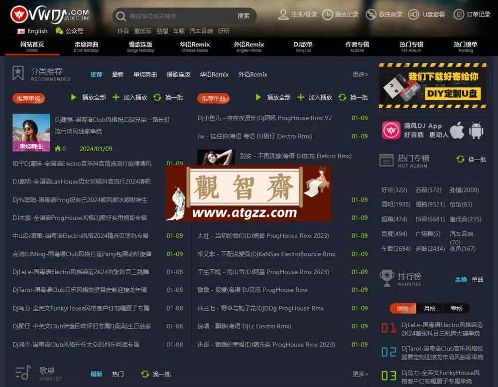Select 串烧舞曲 tab under 分类推荐

click(x=145, y=74)
